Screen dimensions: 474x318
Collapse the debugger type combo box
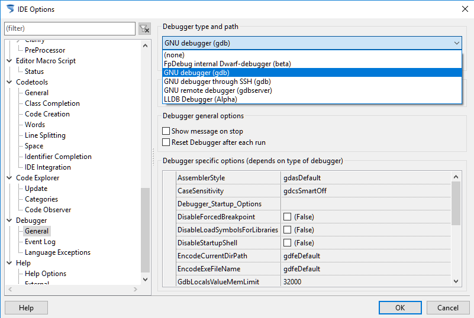456,43
